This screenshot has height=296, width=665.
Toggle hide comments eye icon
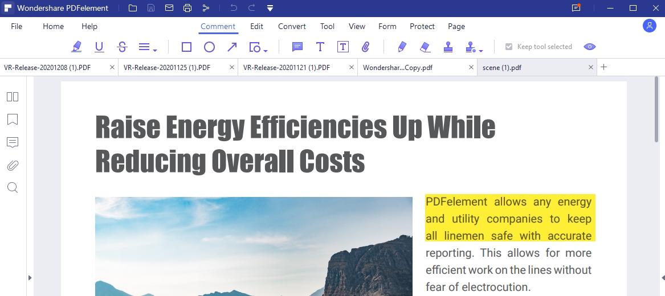[590, 47]
